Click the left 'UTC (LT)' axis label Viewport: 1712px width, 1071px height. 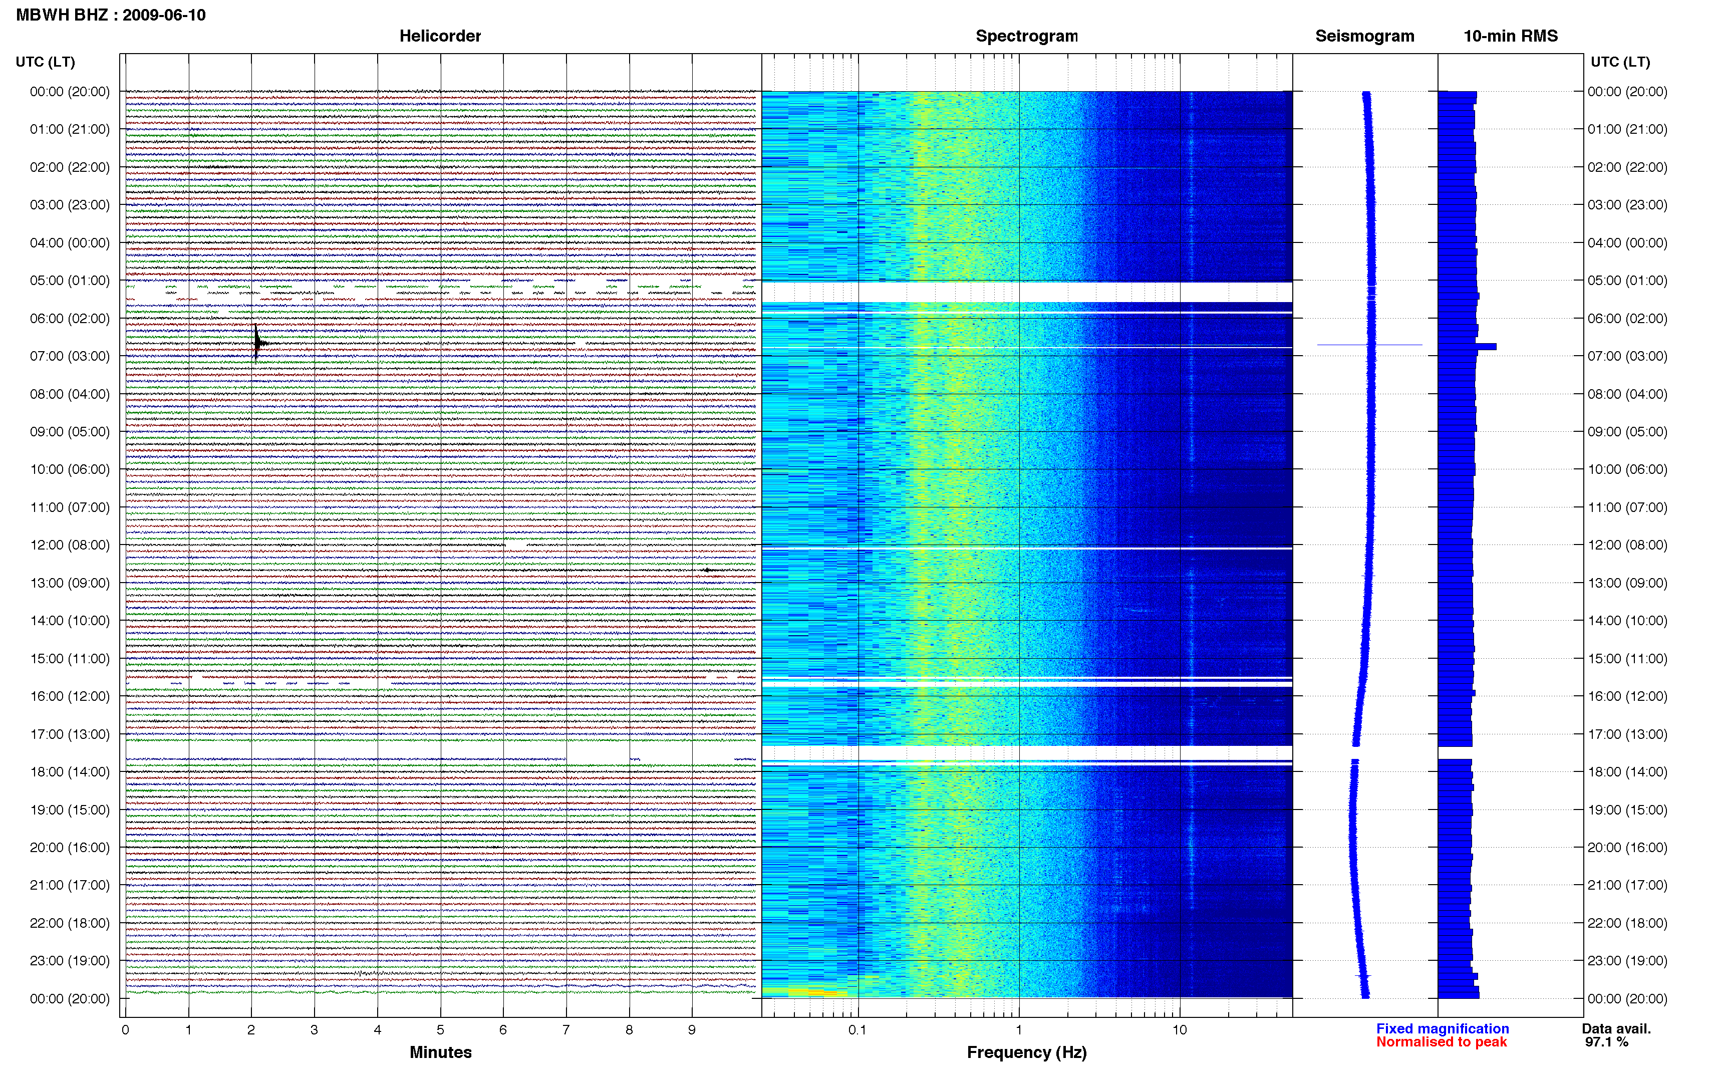point(45,62)
